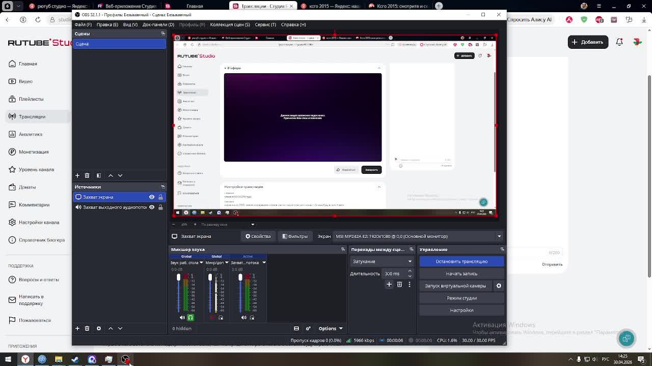Click Остановить трансляцию button
The height and width of the screenshot is (366, 652).
461,261
